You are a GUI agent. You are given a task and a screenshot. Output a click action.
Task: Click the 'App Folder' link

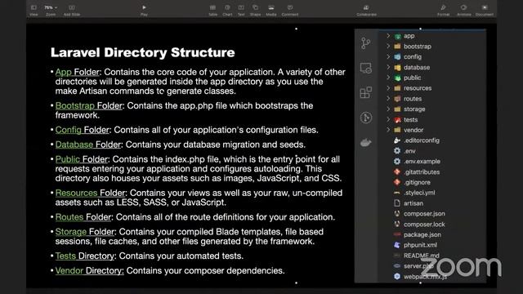(x=78, y=72)
